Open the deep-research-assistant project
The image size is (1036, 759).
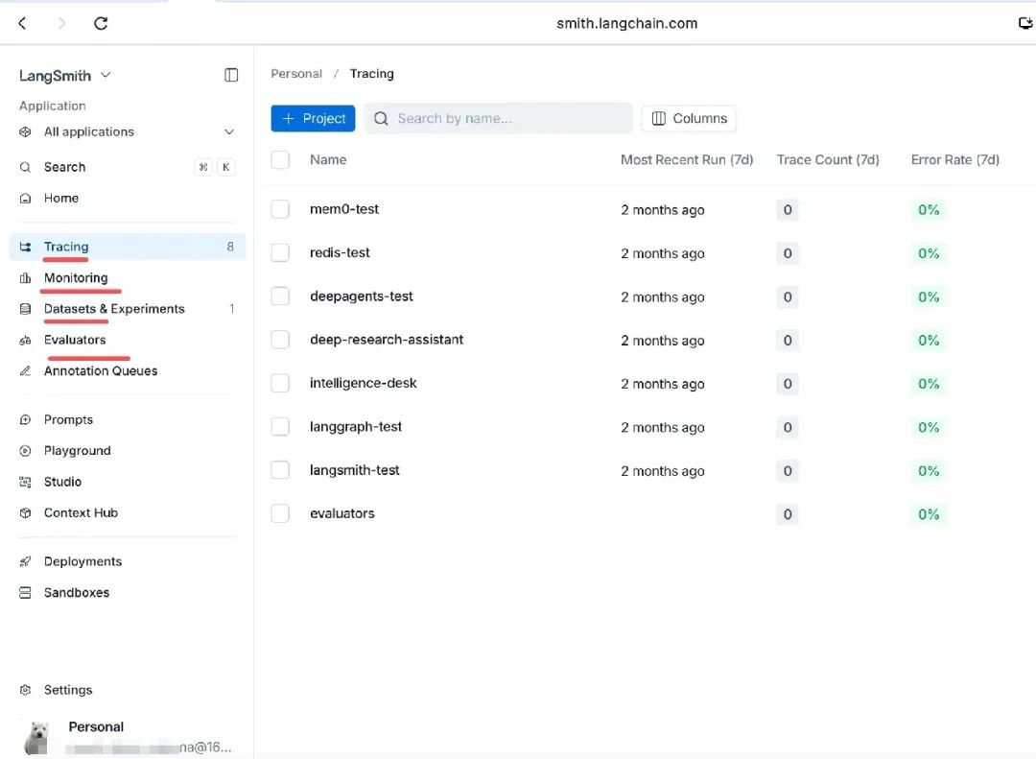(x=387, y=340)
